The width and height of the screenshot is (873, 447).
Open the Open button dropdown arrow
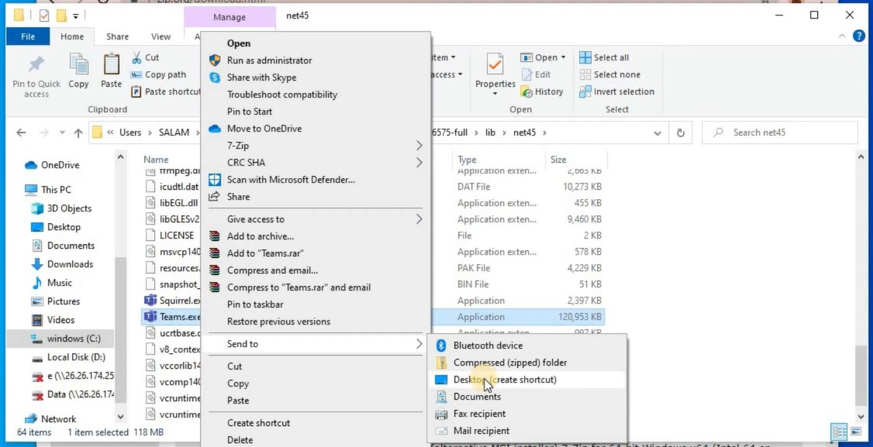(565, 57)
